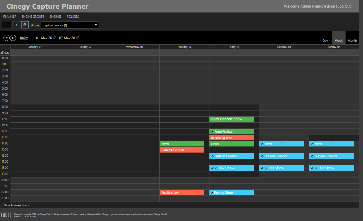Switch to Day view

point(325,41)
